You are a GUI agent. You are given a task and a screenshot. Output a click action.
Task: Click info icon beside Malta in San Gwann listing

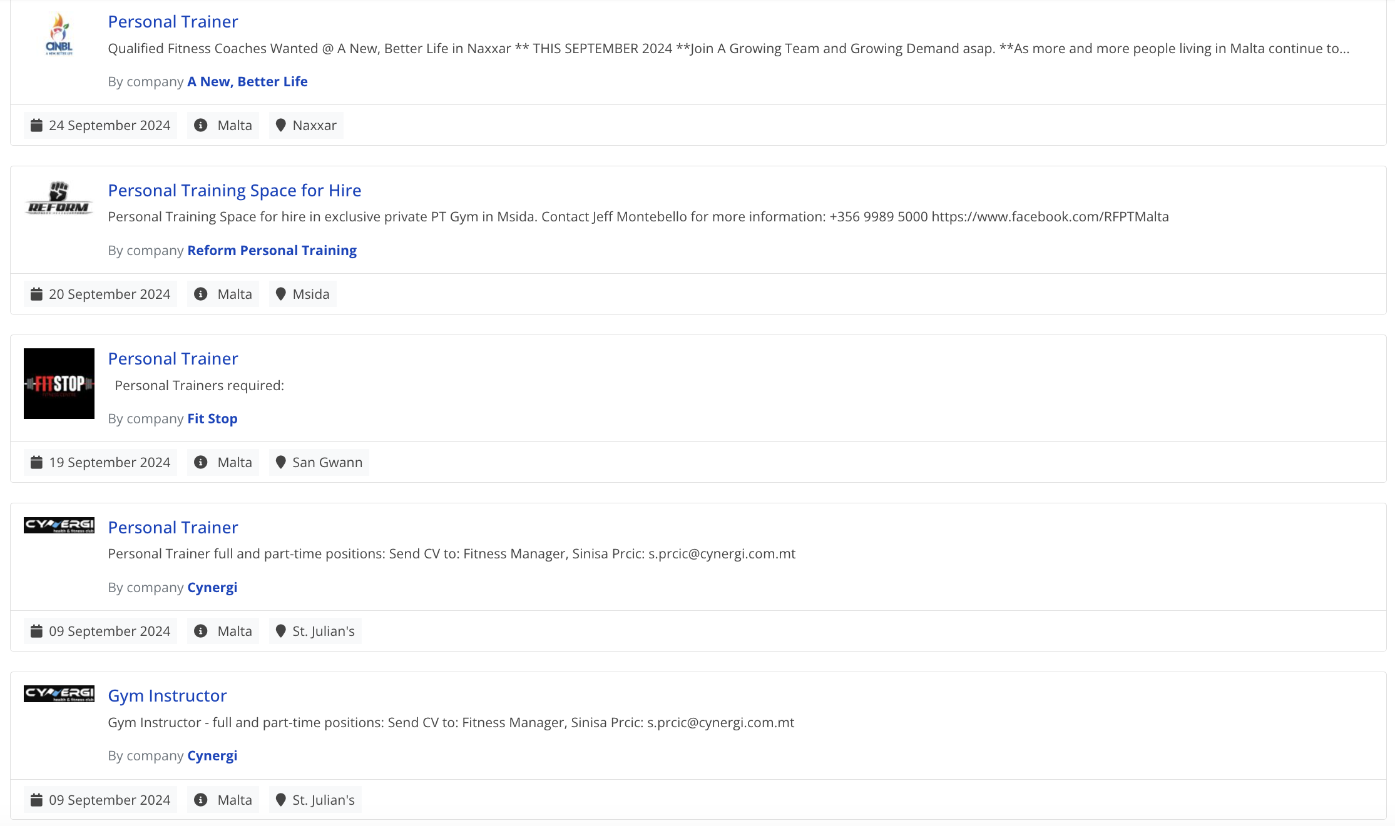(x=201, y=462)
